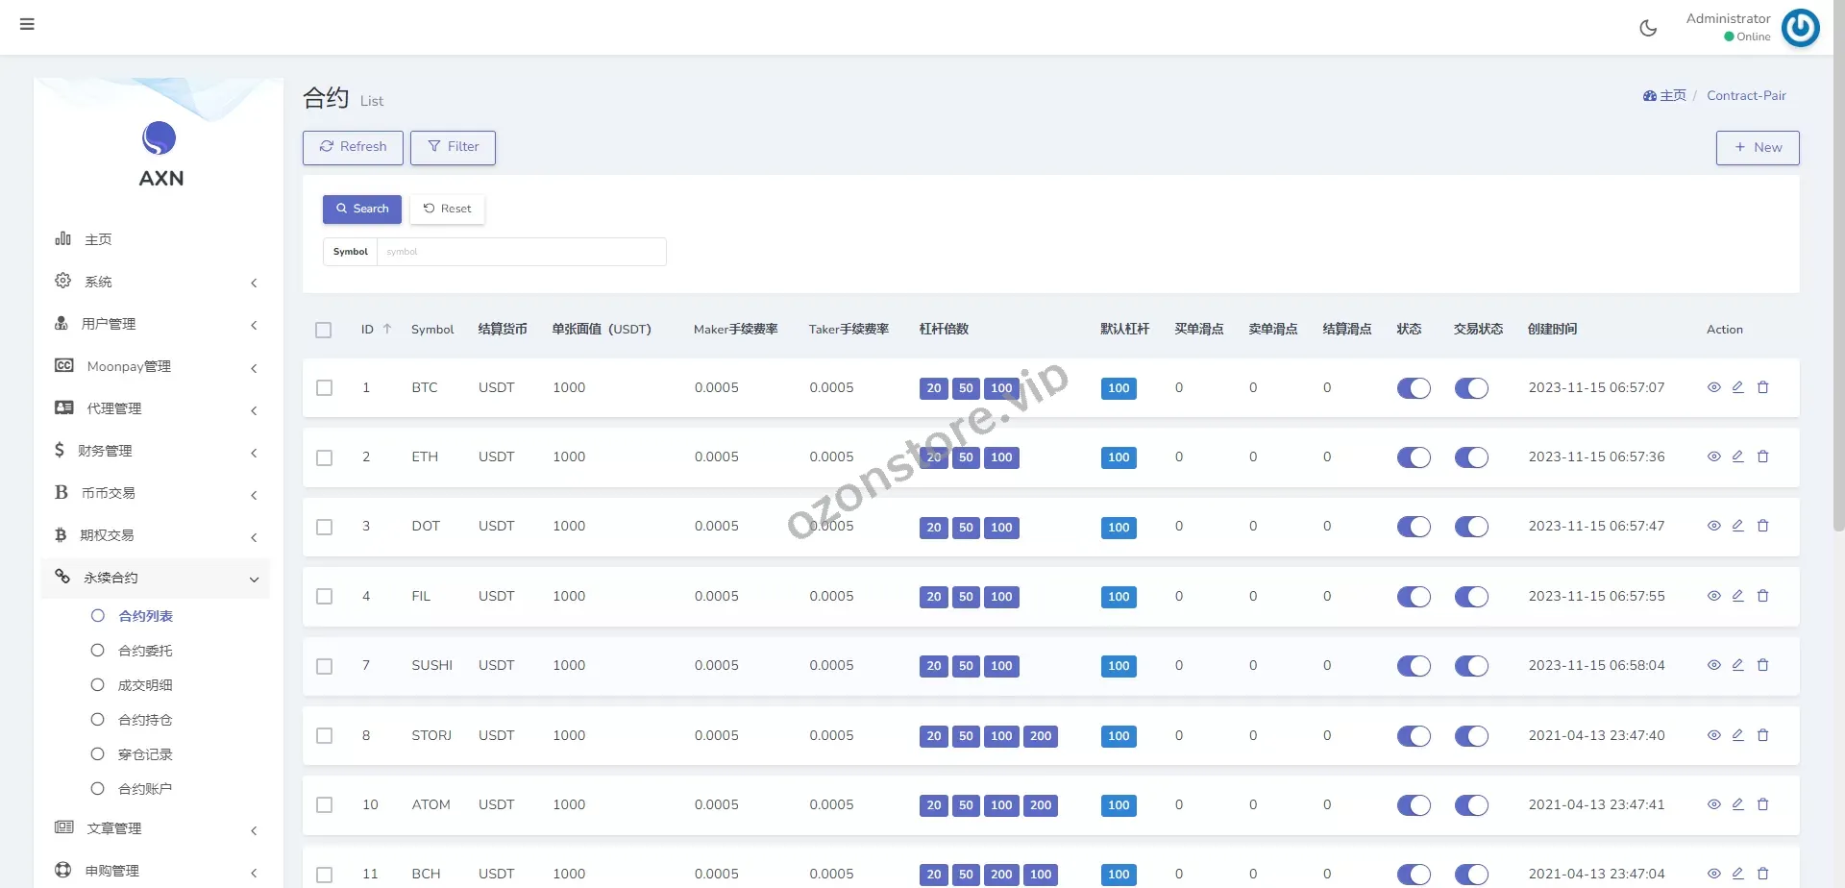Click the Symbol search input field
The width and height of the screenshot is (1845, 888).
[521, 252]
